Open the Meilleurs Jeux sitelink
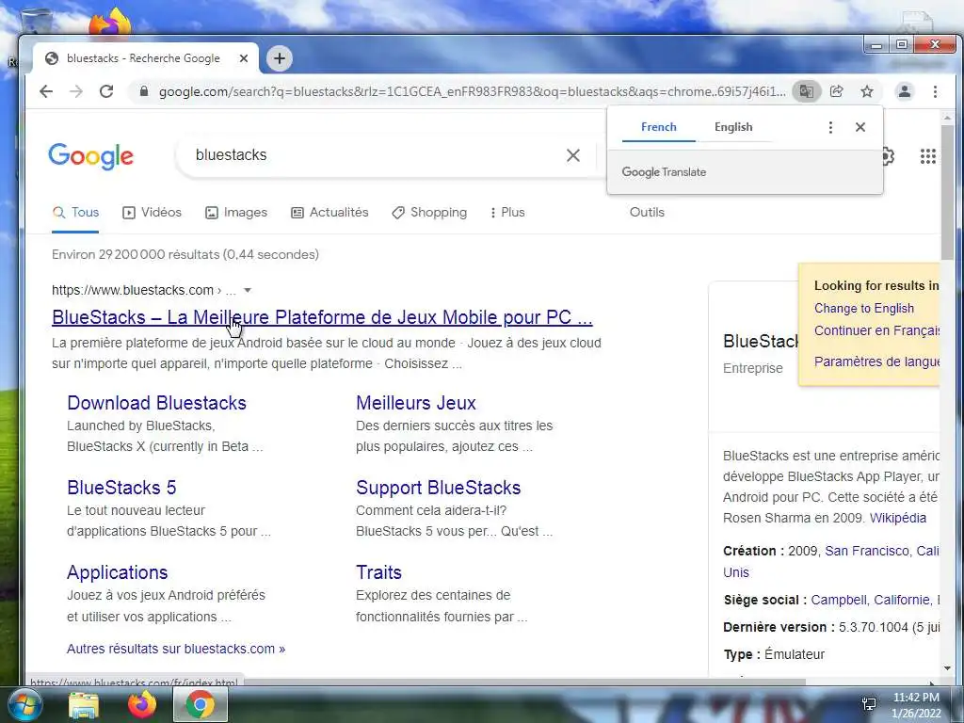Screen dimensions: 964x723 point(415,403)
